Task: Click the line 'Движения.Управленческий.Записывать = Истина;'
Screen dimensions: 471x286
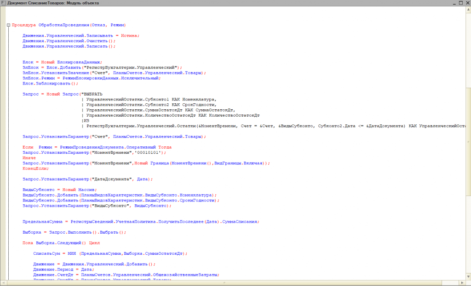Action: [x=81, y=36]
